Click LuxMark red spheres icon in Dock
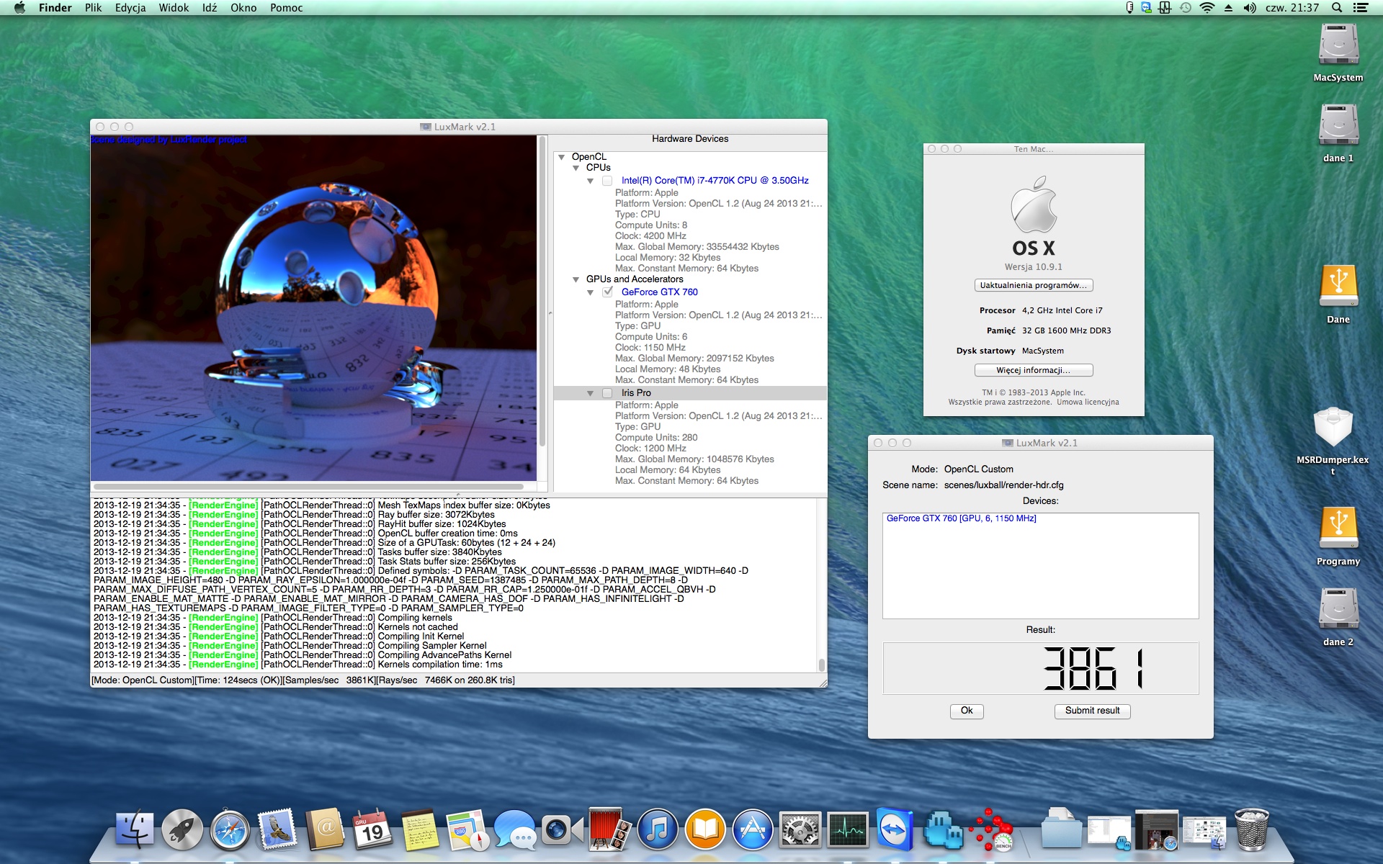1383x864 pixels. (990, 830)
